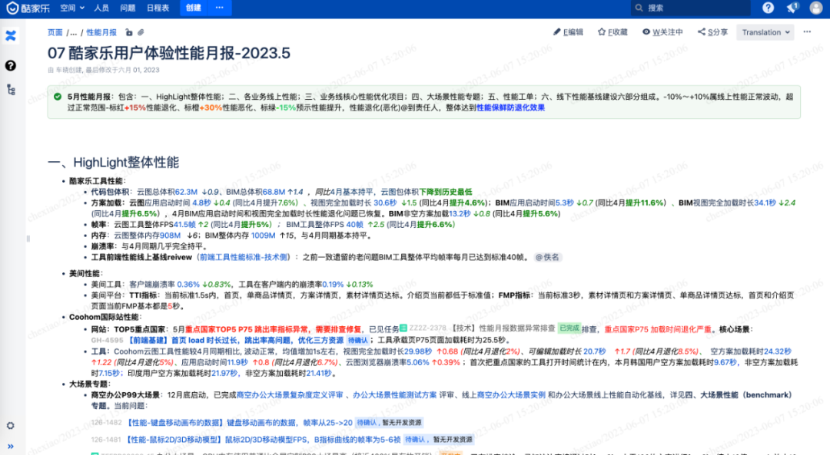Open the 空间 dropdown menu

pos(72,8)
